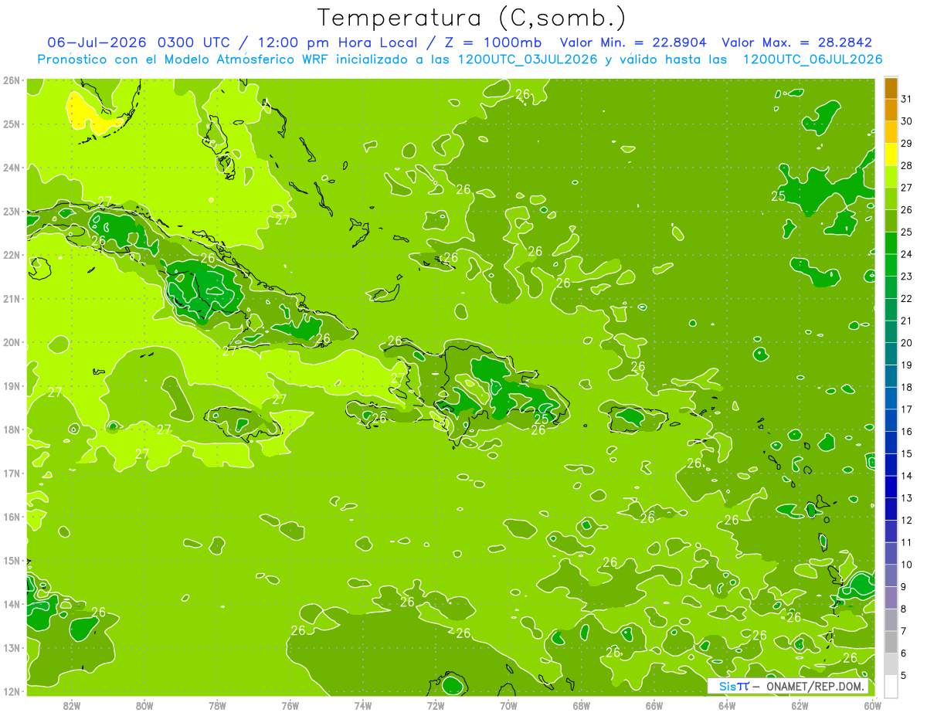Viewport: 927px width, 716px height.
Task: Select the "Valor Min. = 22.8904" readout
Action: click(x=633, y=42)
